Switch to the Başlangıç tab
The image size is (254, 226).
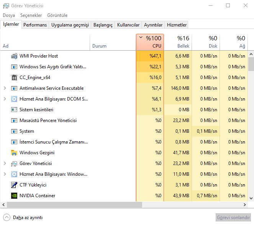103,25
